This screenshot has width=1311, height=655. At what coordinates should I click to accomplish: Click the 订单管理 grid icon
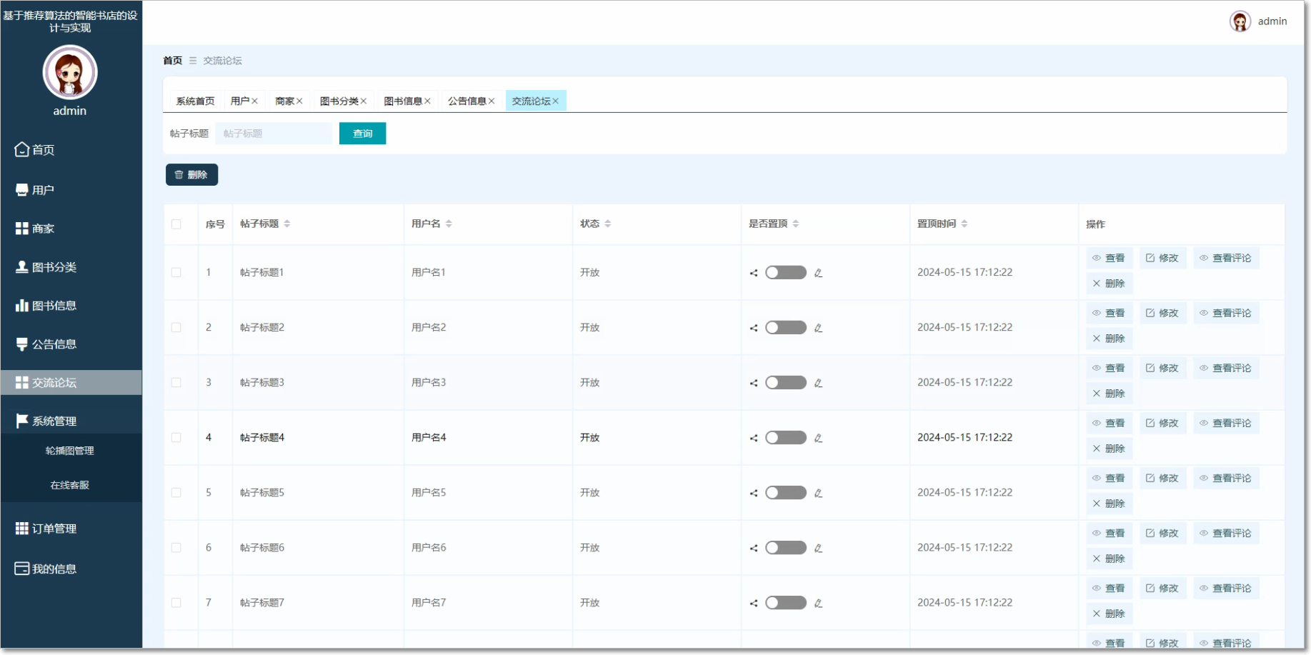pyautogui.click(x=22, y=529)
